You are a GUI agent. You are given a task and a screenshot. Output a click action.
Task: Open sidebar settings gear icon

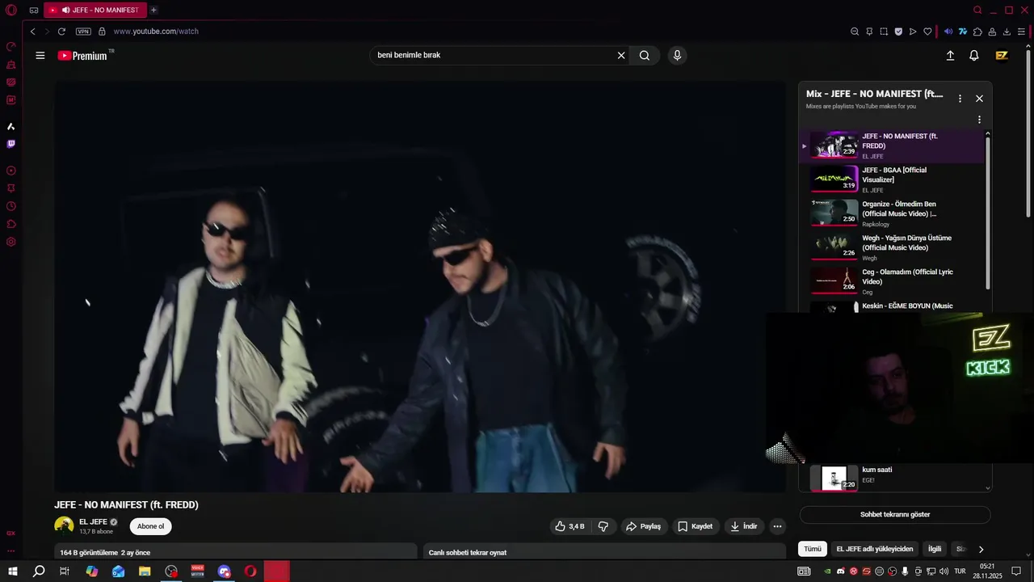[x=11, y=242]
